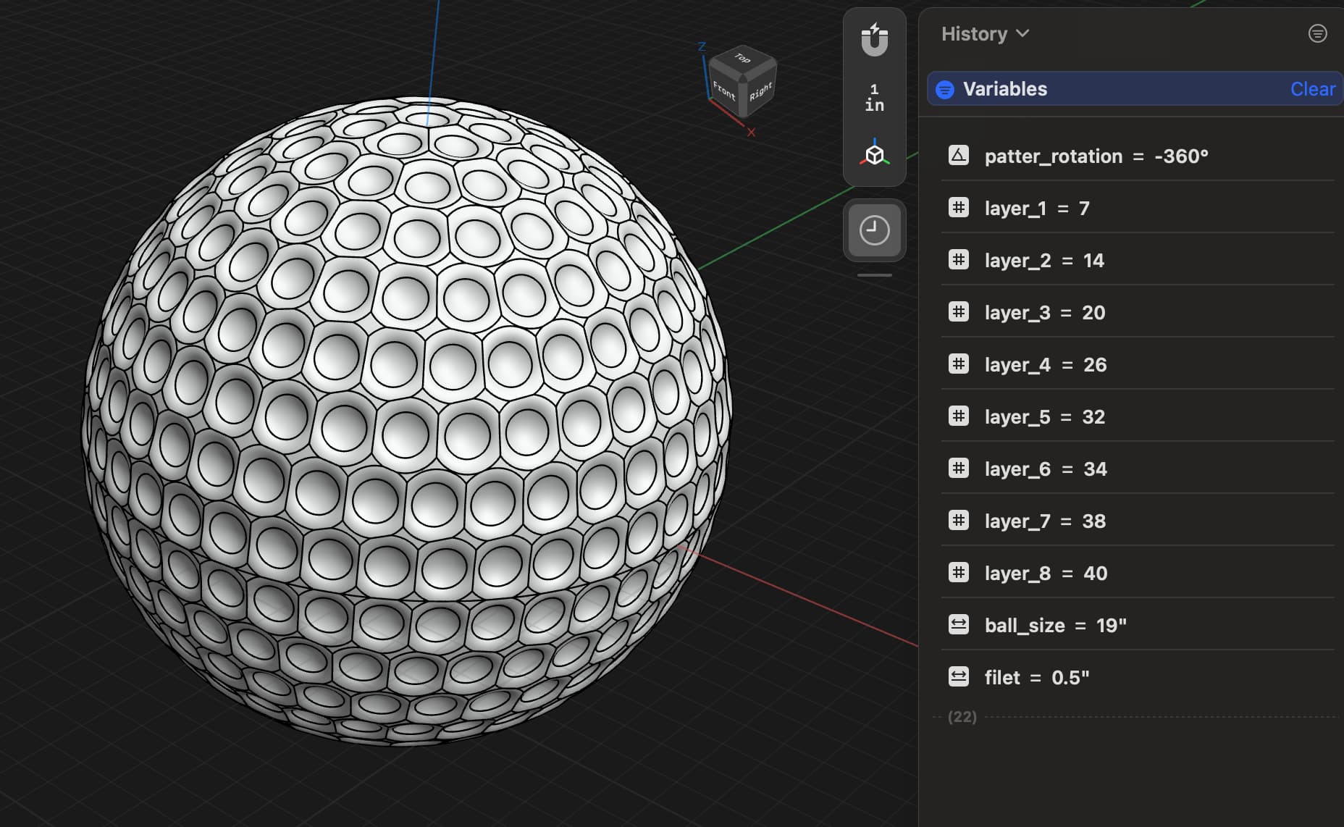The image size is (1344, 827).
Task: Click the number icon beside layer_5
Action: coord(959,416)
